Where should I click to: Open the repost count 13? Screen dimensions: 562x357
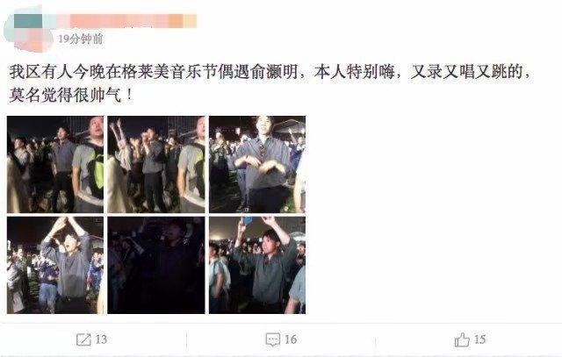[102, 339]
